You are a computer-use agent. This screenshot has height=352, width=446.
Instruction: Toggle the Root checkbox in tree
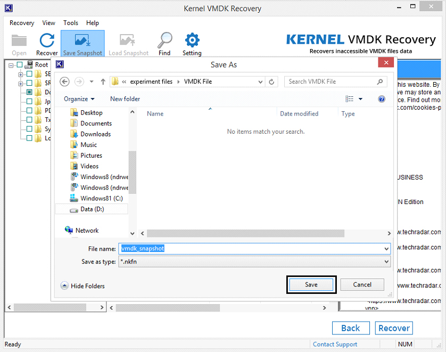(x=20, y=64)
